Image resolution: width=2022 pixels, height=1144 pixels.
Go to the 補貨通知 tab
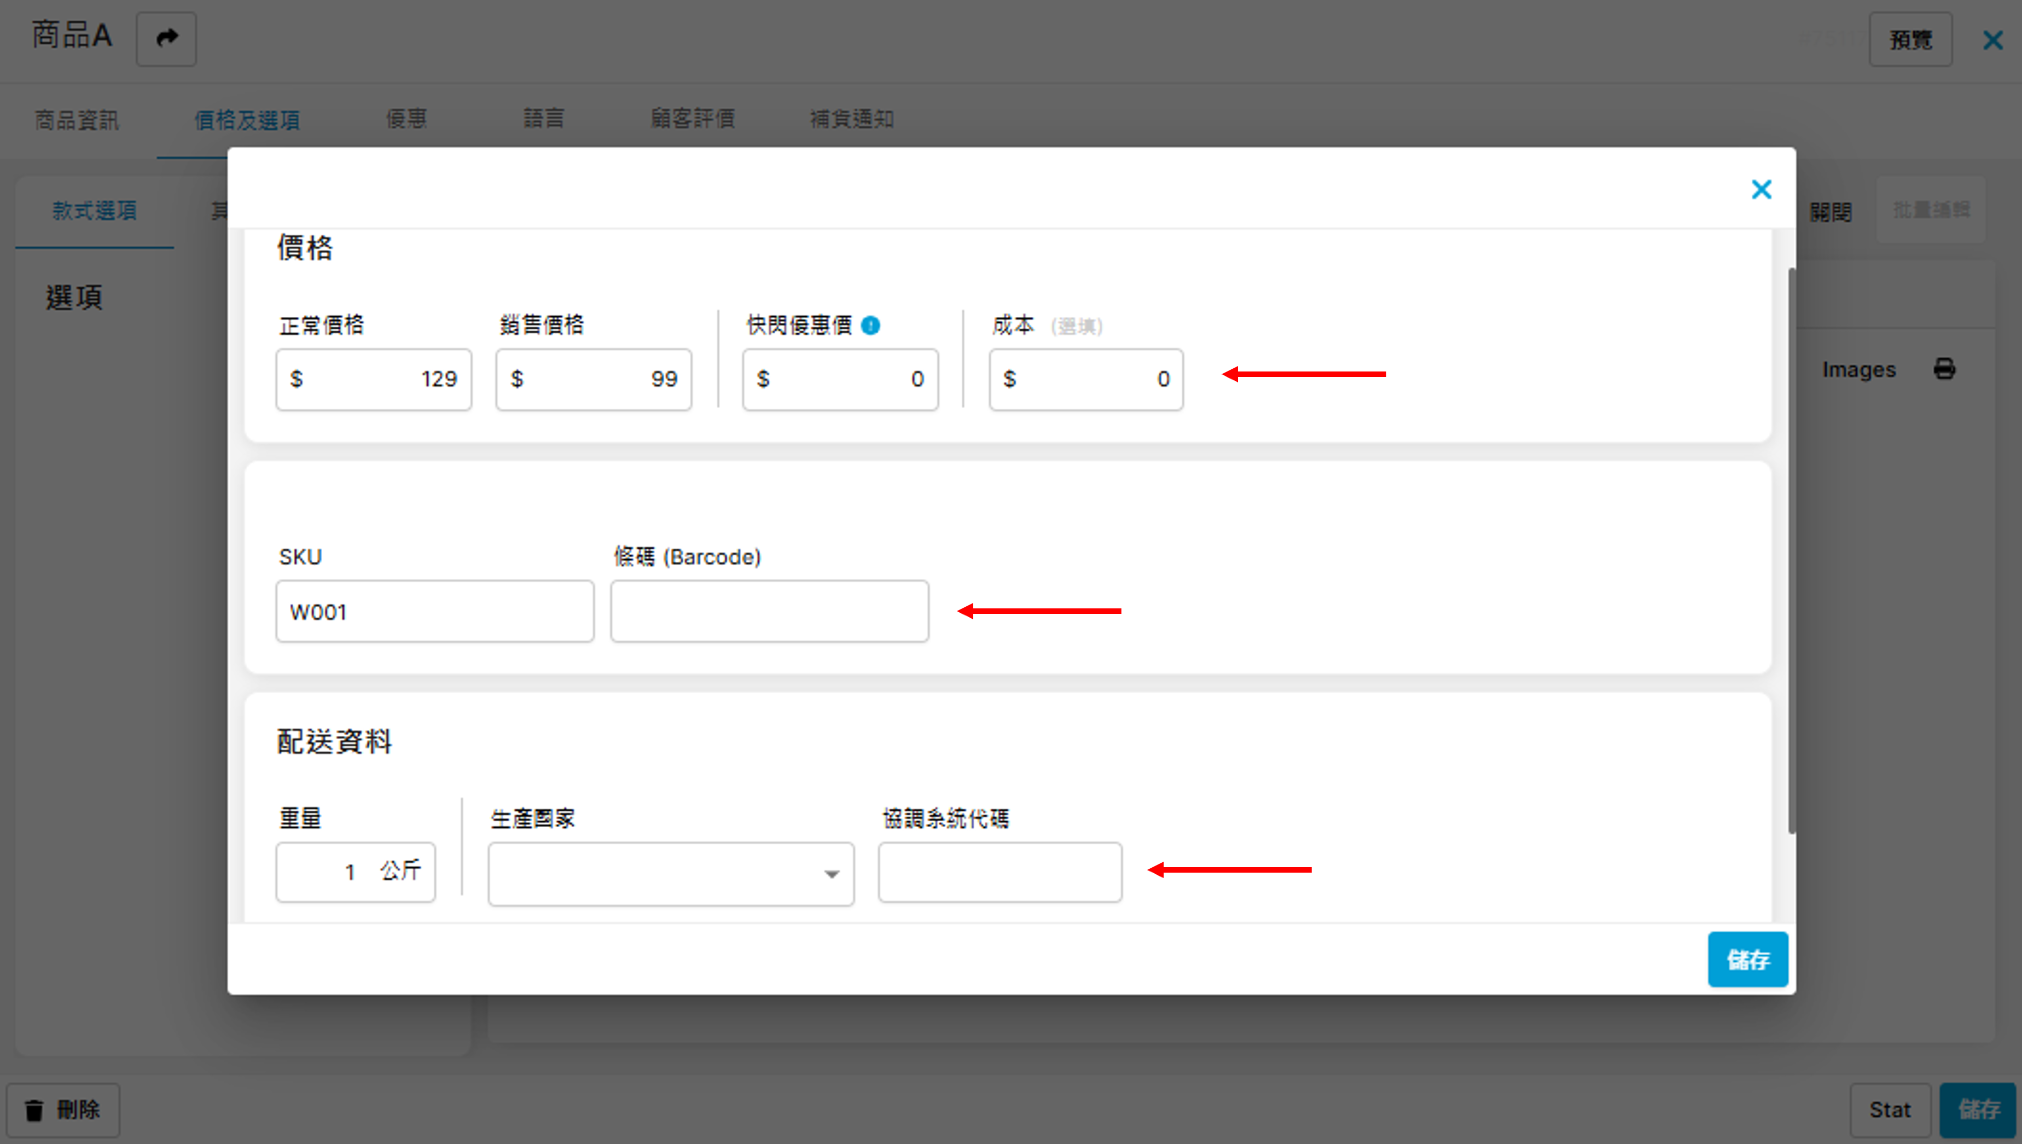[x=852, y=119]
